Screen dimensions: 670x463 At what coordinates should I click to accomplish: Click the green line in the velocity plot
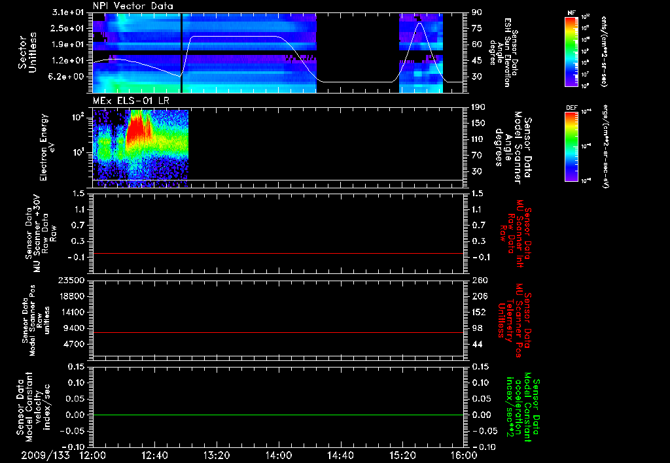(278, 415)
